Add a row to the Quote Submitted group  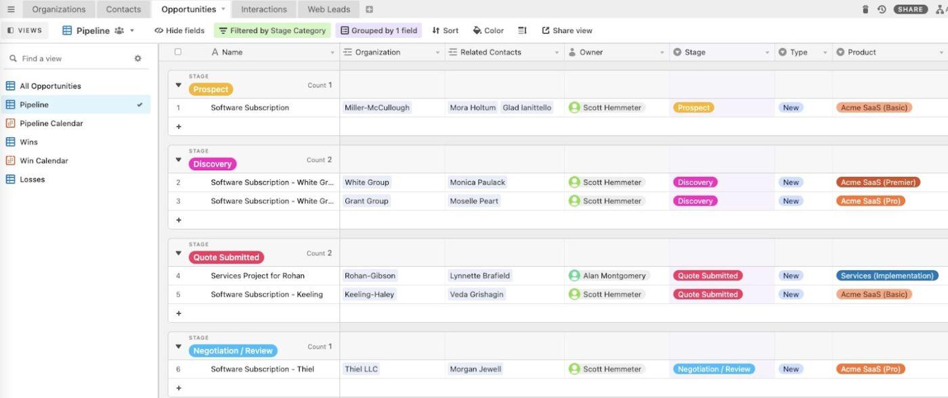click(x=179, y=313)
